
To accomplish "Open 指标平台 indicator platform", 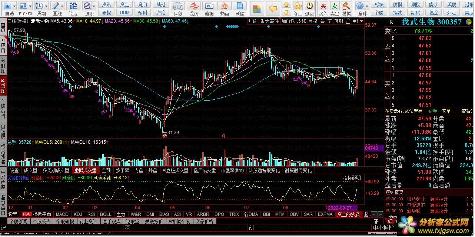I will [x=42, y=214].
